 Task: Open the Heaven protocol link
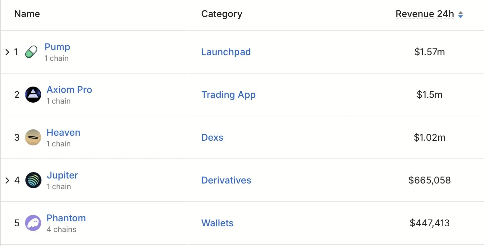pos(63,133)
